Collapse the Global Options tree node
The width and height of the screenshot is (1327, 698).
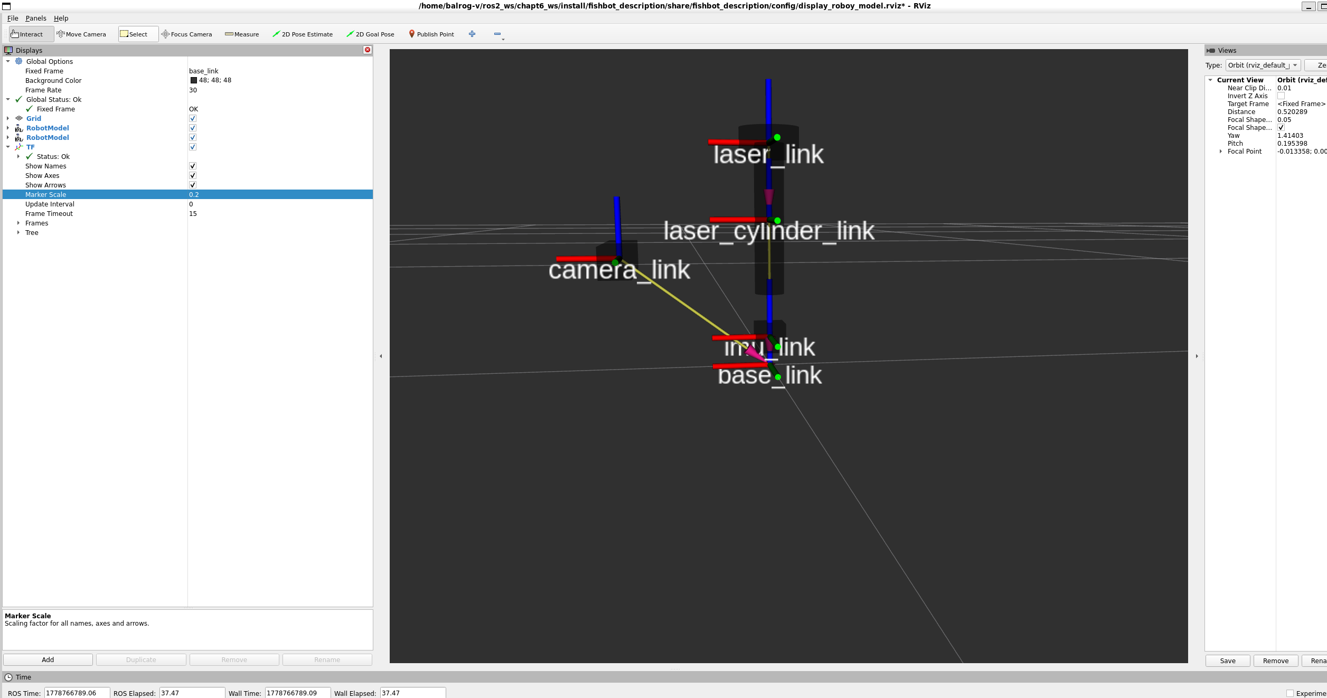8,61
